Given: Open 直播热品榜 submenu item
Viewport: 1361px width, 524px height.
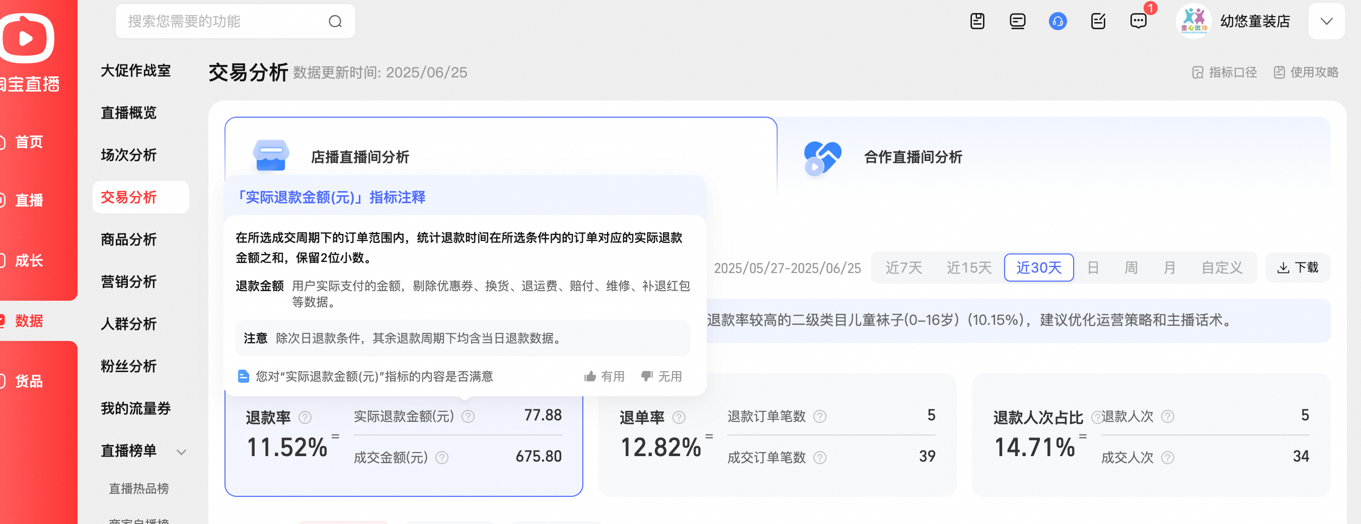Looking at the screenshot, I should point(138,488).
